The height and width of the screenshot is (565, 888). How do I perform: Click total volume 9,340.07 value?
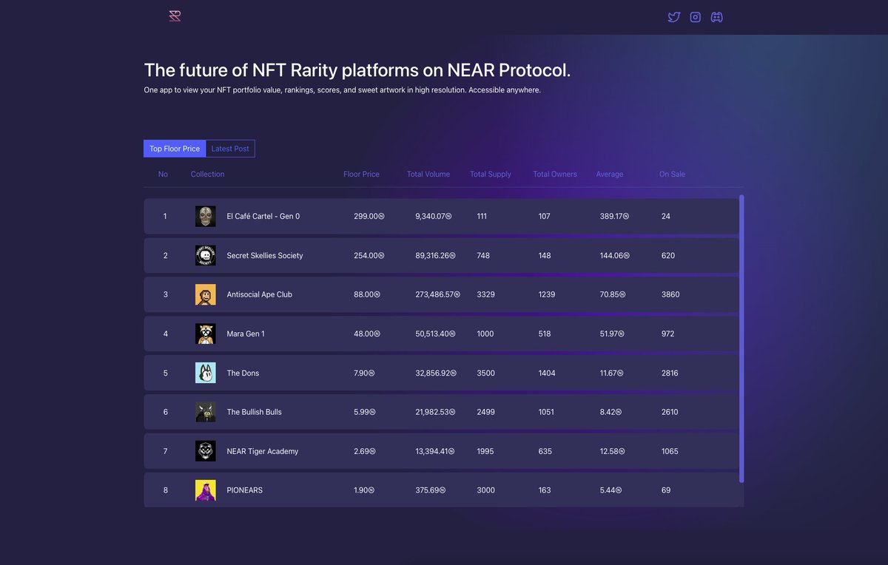pyautogui.click(x=434, y=217)
